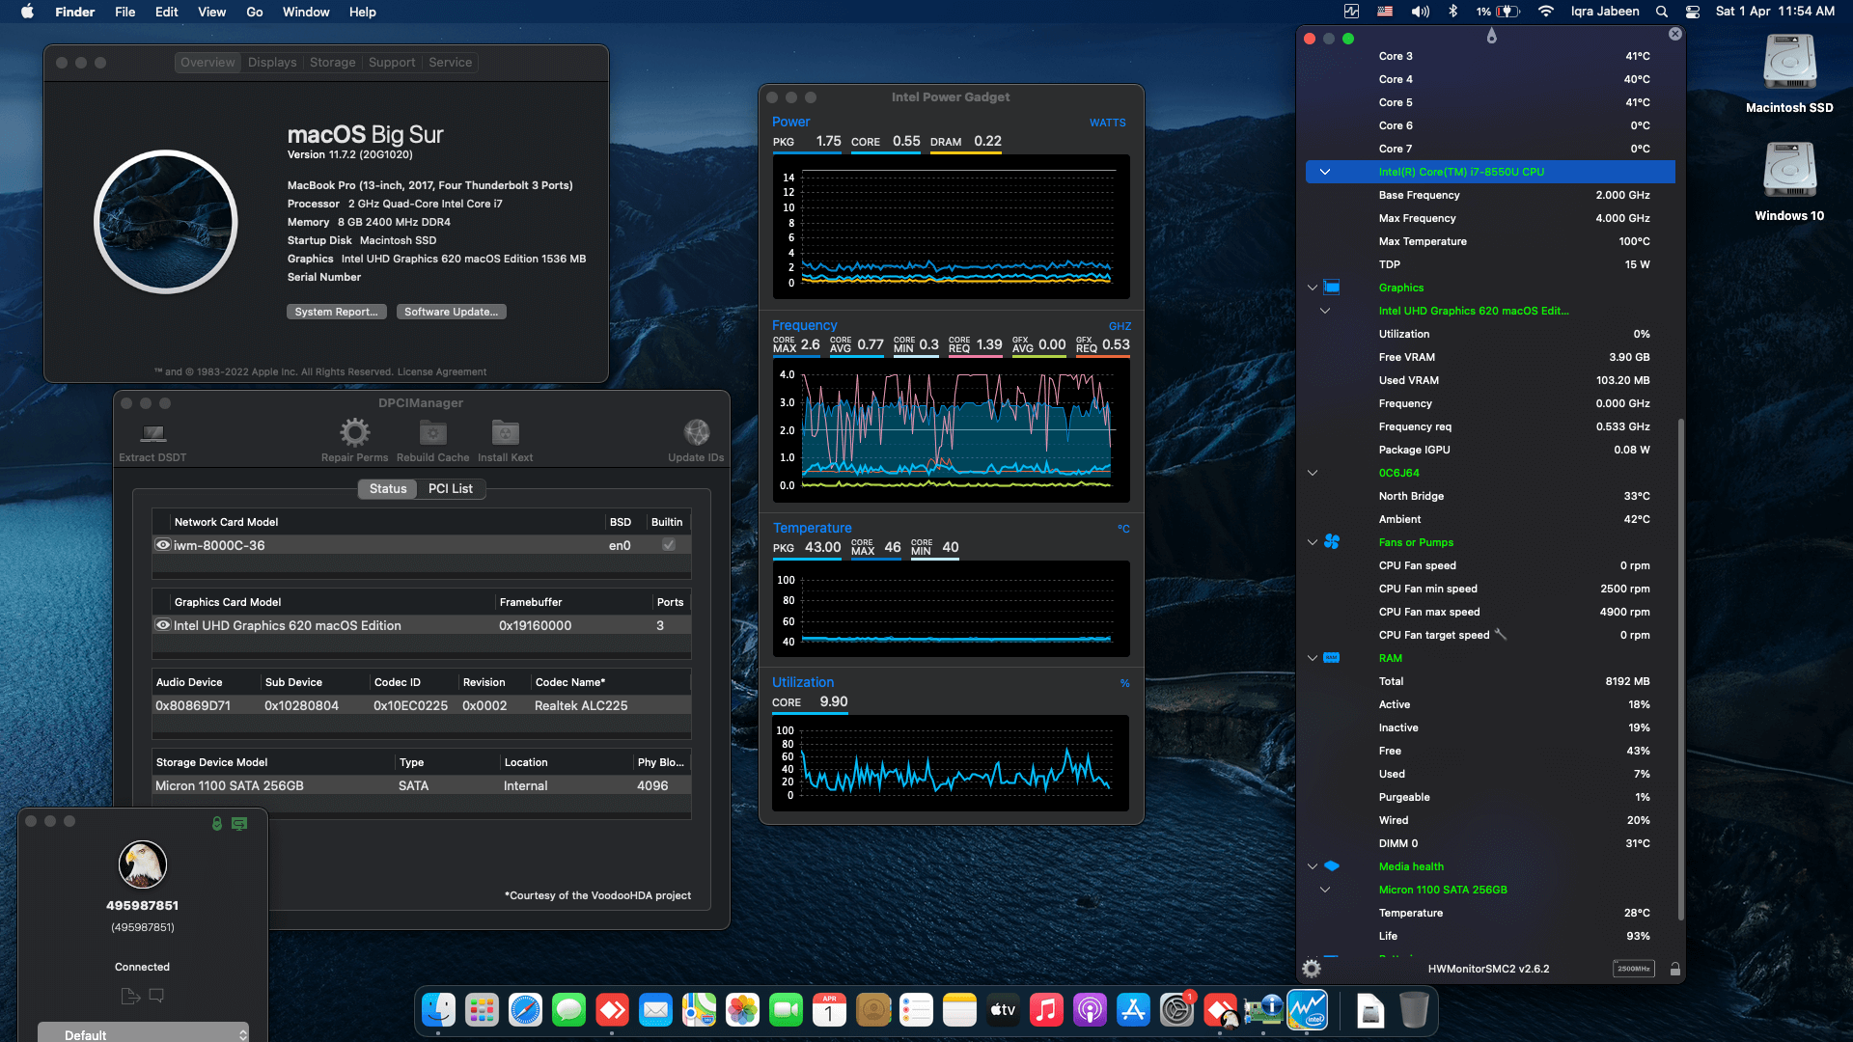Viewport: 1853px width, 1042px height.
Task: Open HWMonitorSMC2 preferences gear
Action: click(x=1311, y=969)
